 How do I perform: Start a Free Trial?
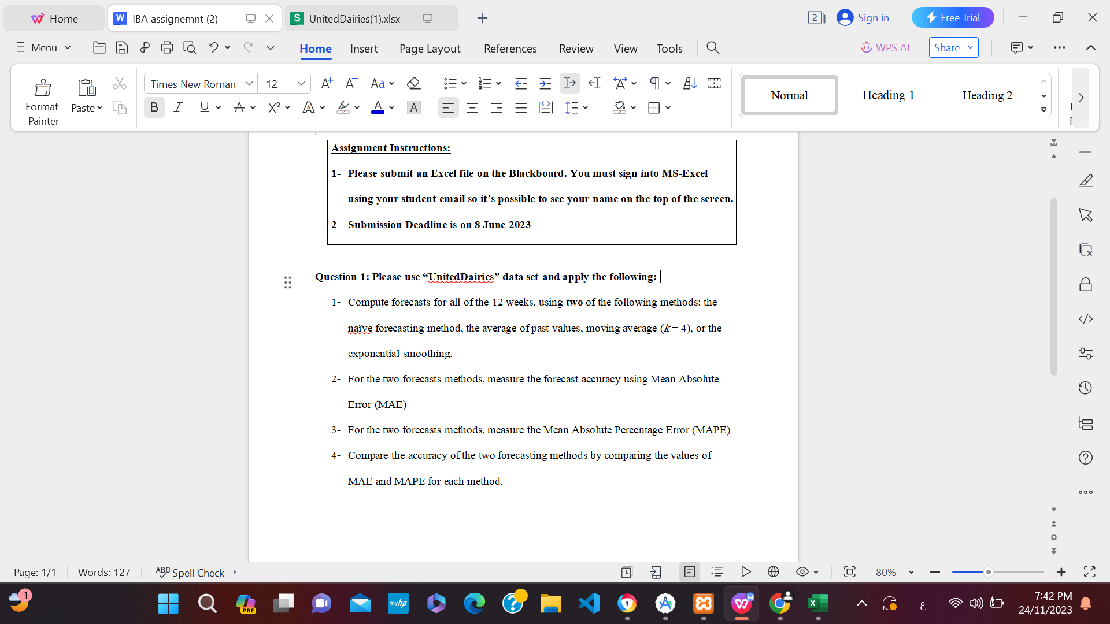click(x=953, y=17)
